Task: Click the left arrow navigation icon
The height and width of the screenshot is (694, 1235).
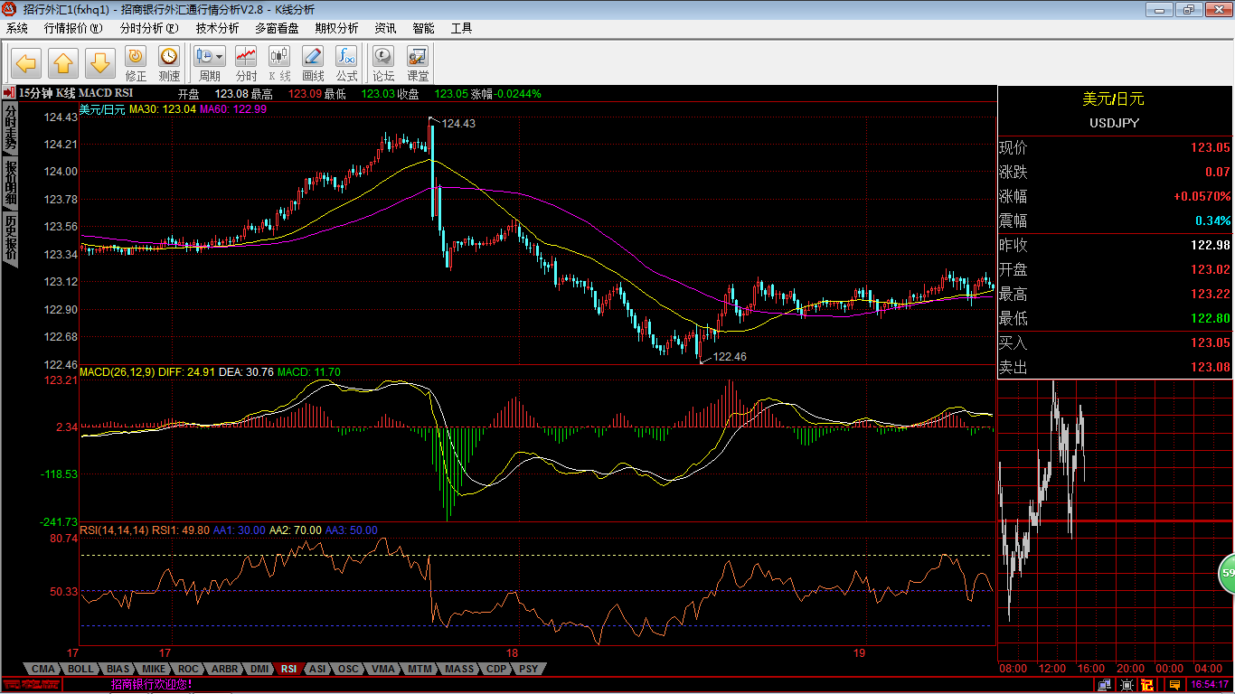Action: pos(27,63)
